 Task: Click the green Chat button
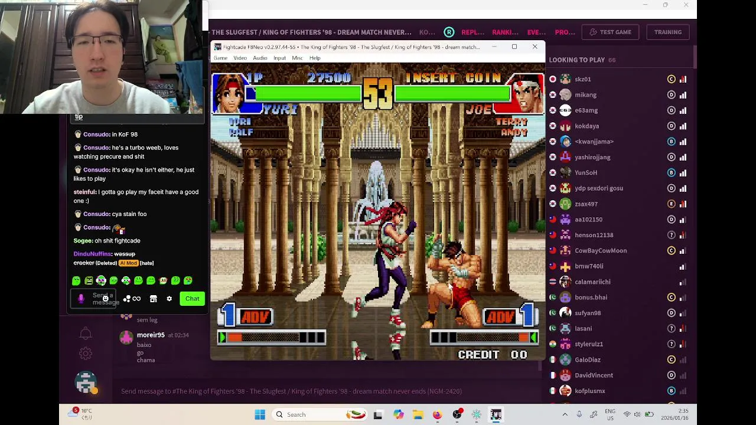(192, 299)
